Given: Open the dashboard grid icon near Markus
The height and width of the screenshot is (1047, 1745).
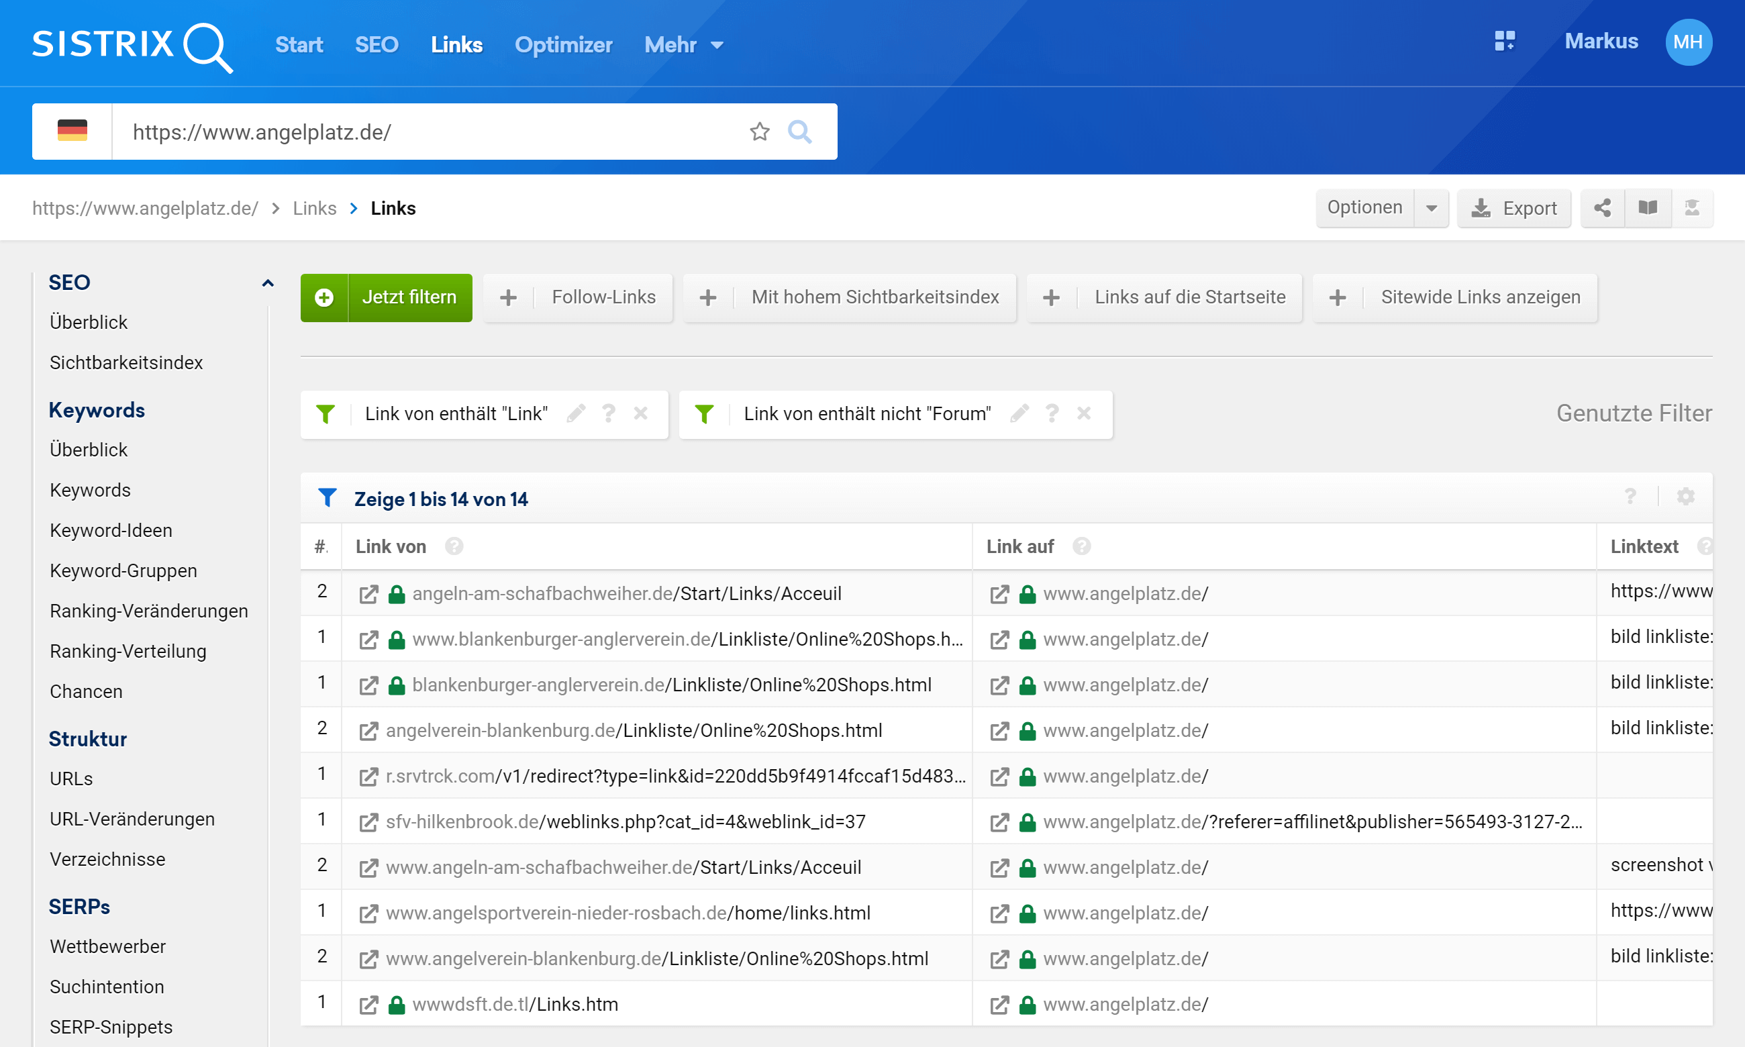Looking at the screenshot, I should coord(1505,41).
